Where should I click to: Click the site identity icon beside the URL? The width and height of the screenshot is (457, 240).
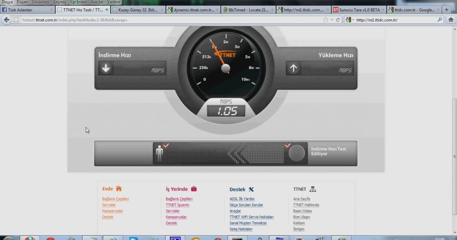pyautogui.click(x=16, y=20)
